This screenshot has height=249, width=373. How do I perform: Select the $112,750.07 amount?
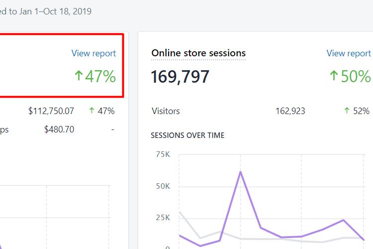[x=51, y=111]
